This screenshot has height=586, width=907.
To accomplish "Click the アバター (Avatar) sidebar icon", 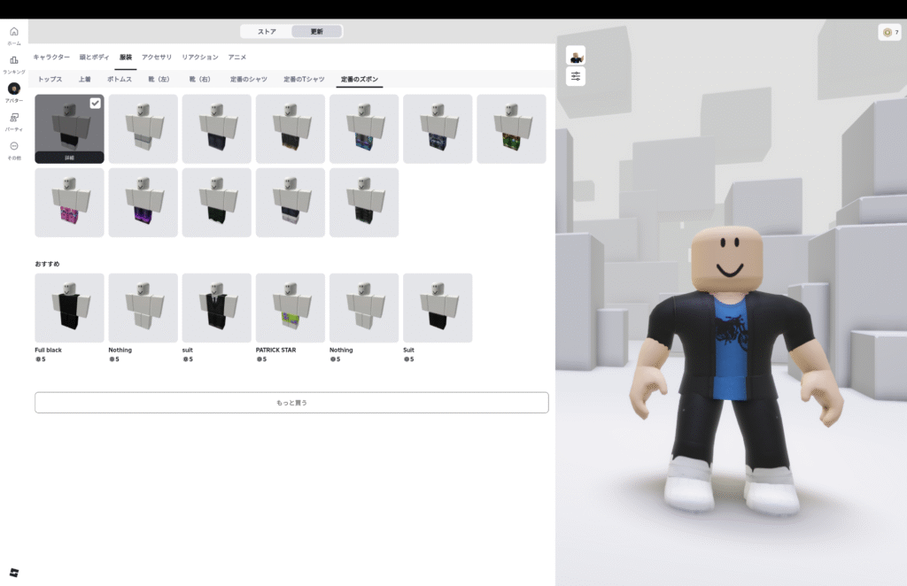I will [14, 91].
